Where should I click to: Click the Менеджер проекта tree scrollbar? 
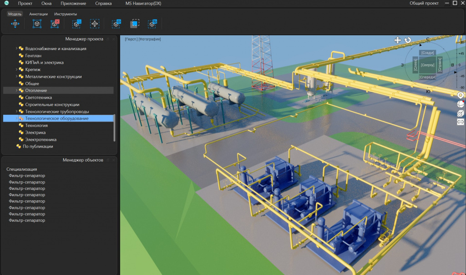114,128
